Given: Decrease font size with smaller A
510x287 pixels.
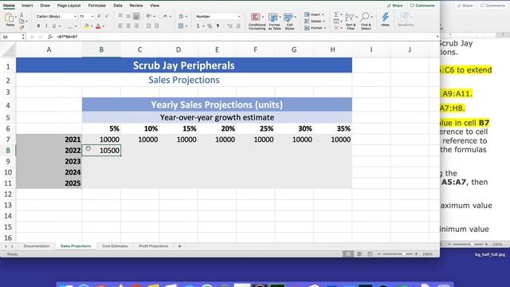Looking at the screenshot, I should 107,16.
